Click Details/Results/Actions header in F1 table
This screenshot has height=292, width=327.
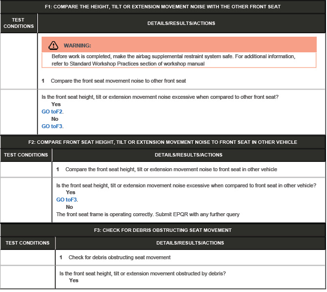click(x=181, y=23)
